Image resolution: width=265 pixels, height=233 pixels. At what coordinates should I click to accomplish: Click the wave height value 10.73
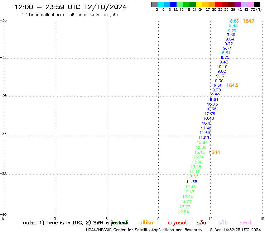(212, 104)
